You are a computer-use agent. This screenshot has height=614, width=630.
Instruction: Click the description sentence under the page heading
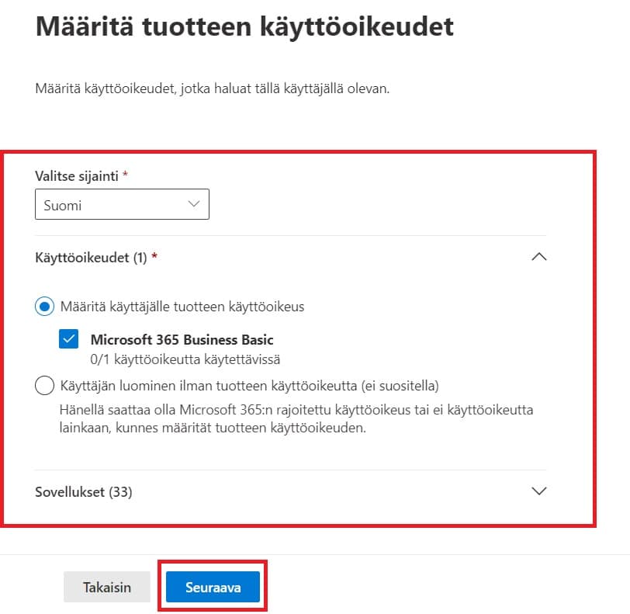click(212, 88)
